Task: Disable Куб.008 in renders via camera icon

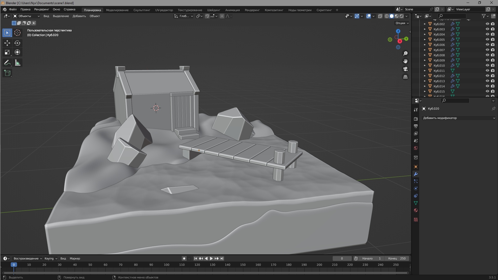Action: tap(493, 55)
